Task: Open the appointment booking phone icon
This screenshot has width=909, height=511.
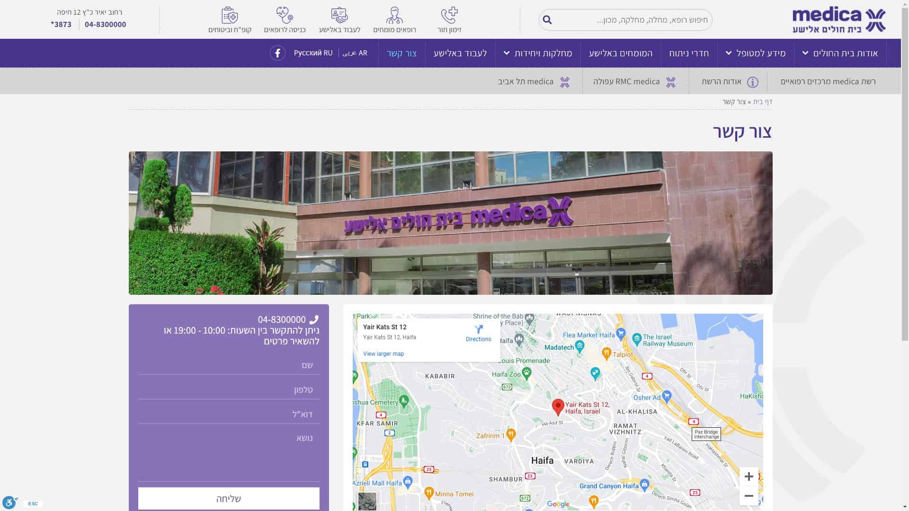Action: 449,16
